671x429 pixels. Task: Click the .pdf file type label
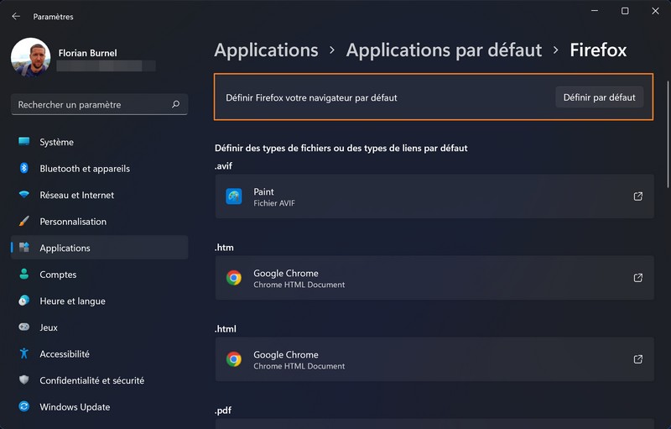pyautogui.click(x=223, y=411)
